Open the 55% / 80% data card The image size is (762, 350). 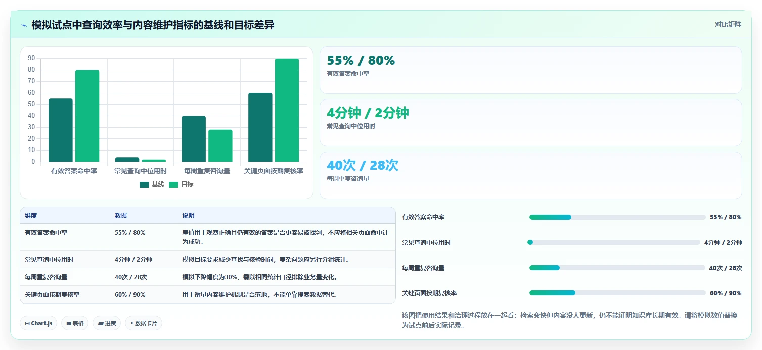click(x=531, y=70)
